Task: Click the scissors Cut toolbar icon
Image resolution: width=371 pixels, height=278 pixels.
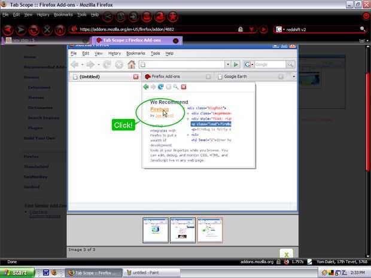Action: 108,17
